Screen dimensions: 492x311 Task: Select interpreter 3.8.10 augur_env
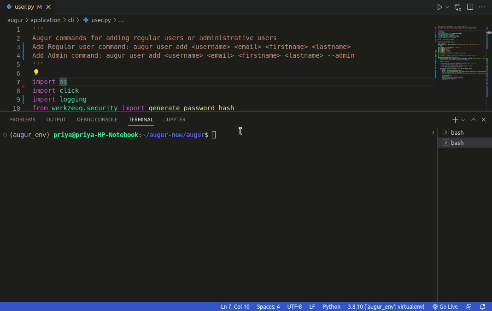pos(386,306)
